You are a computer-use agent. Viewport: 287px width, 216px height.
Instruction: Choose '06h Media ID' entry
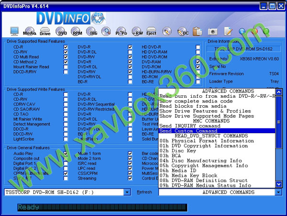click(217, 171)
